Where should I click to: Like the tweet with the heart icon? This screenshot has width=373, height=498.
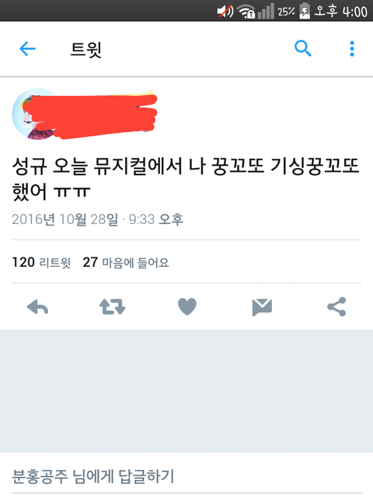187,307
